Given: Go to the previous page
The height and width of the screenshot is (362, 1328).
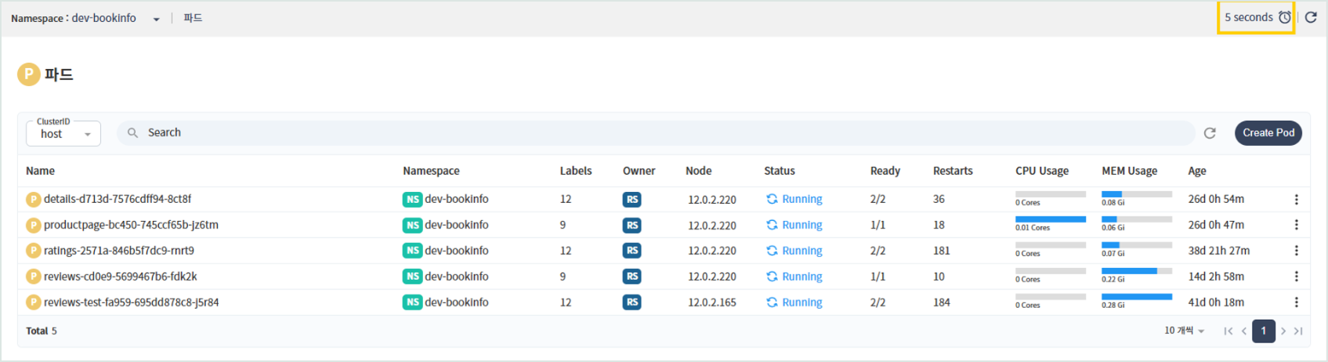Looking at the screenshot, I should pyautogui.click(x=1243, y=331).
